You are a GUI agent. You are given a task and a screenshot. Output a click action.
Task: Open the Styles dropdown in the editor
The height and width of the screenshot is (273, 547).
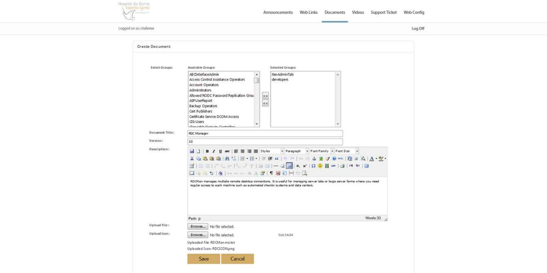(x=270, y=151)
